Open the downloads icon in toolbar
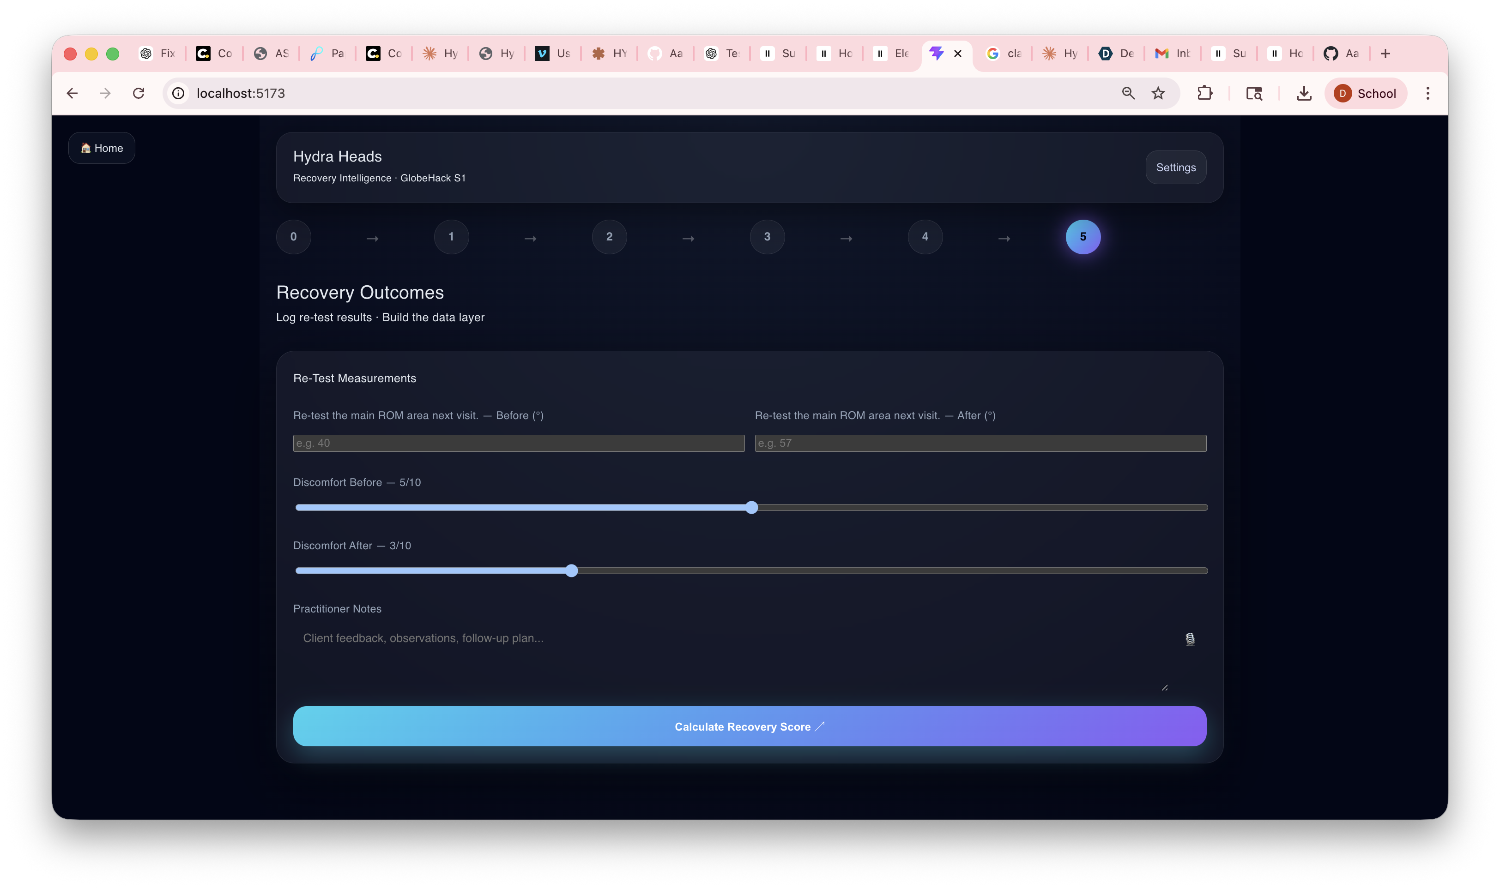This screenshot has width=1500, height=888. tap(1303, 93)
